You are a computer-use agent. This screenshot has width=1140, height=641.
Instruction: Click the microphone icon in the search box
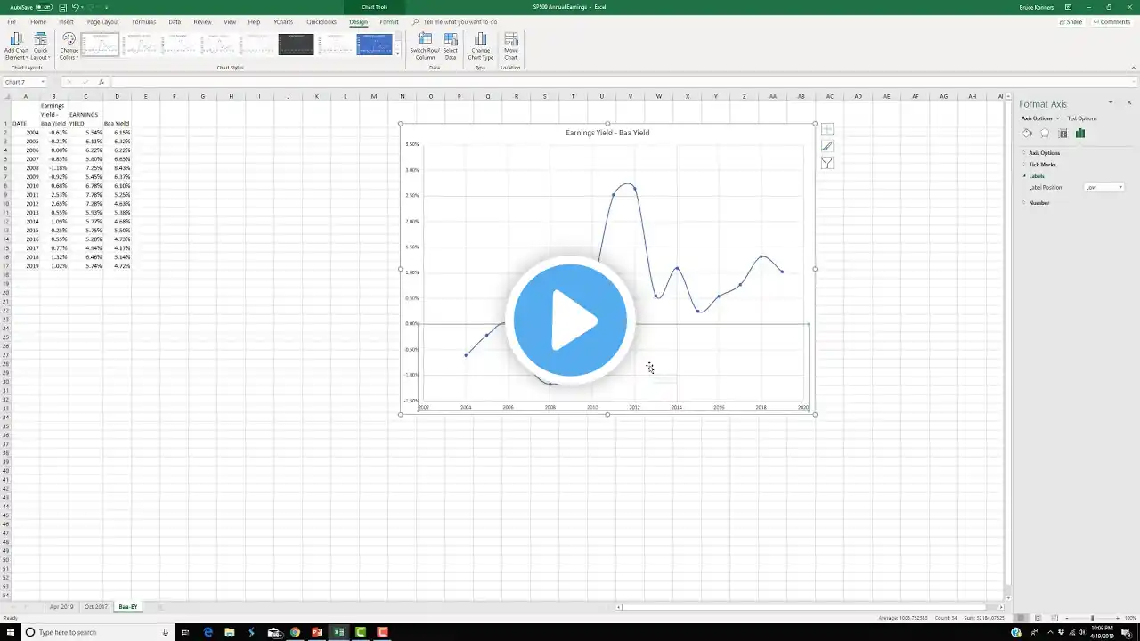coord(165,632)
